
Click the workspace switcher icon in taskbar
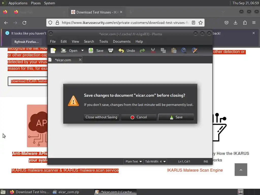coord(240,192)
